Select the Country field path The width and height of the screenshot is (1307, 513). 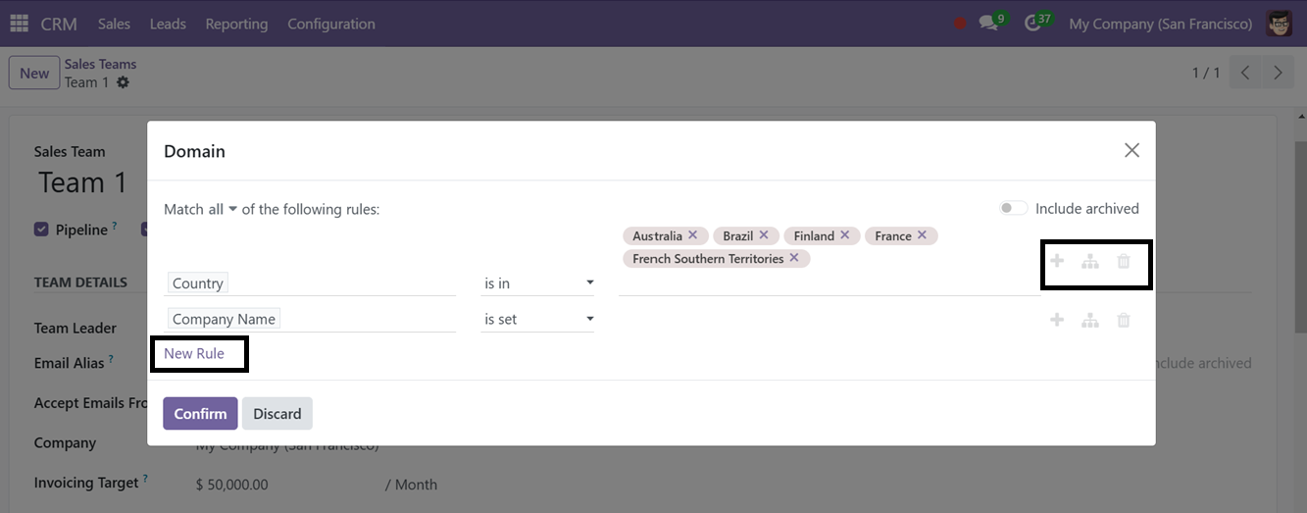pos(310,283)
